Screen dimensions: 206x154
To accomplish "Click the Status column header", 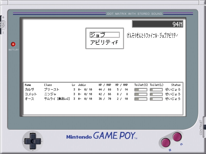I will pos(176,85).
